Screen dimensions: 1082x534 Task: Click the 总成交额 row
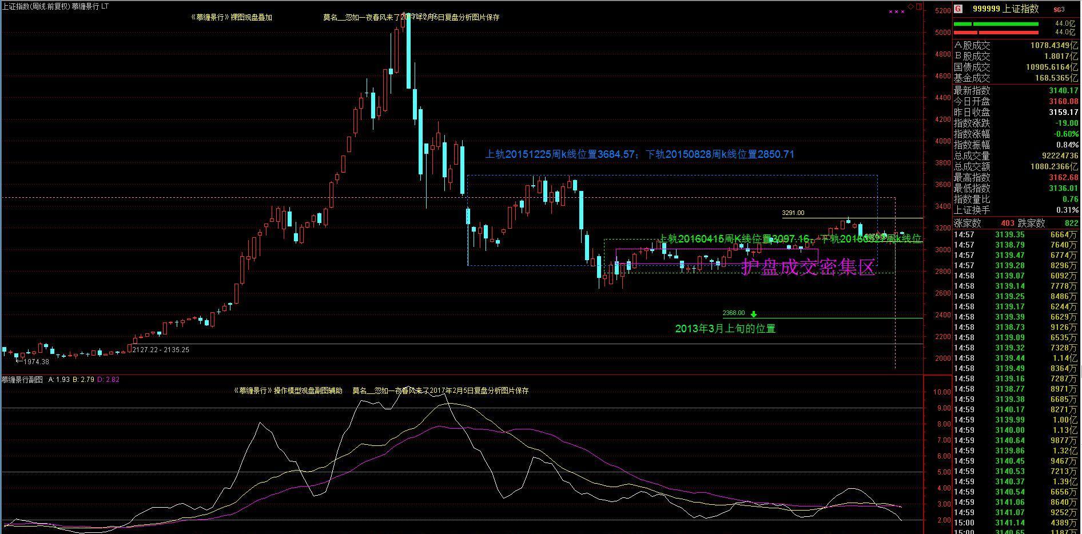coord(1016,166)
